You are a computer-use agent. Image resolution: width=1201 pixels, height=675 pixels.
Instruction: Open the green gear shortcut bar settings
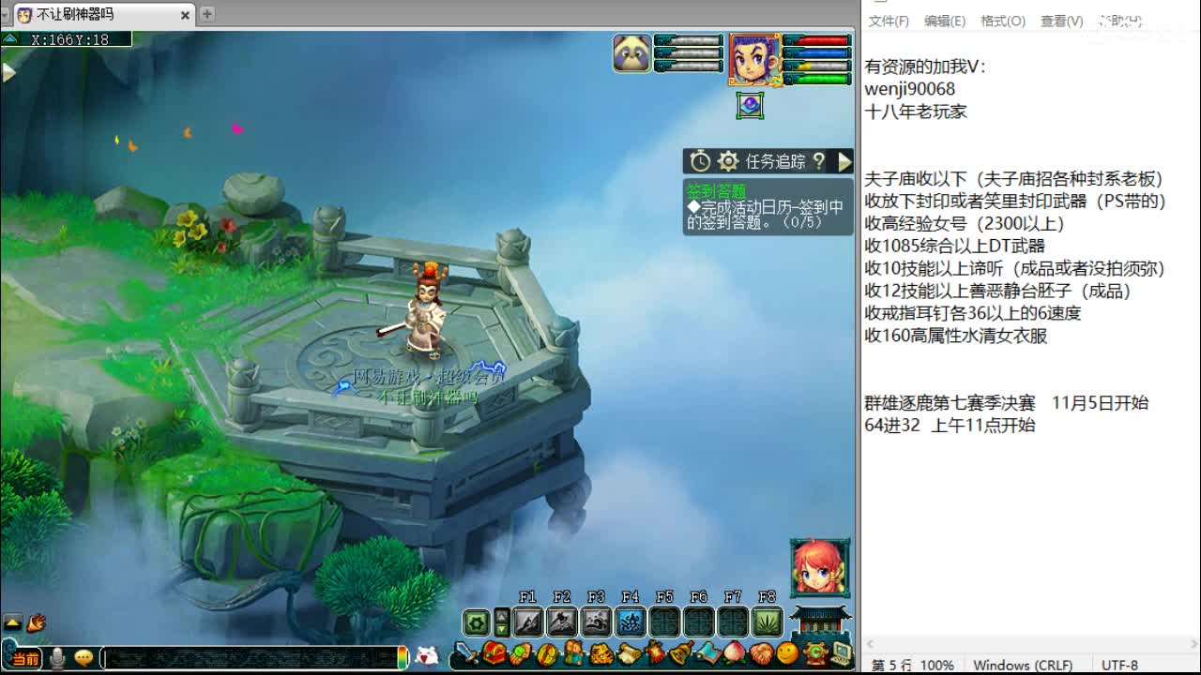coord(476,622)
